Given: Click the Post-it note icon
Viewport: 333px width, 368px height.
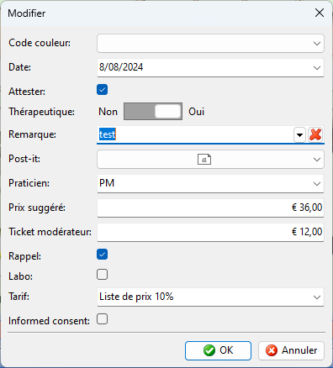Looking at the screenshot, I should pyautogui.click(x=204, y=160).
